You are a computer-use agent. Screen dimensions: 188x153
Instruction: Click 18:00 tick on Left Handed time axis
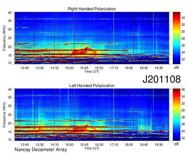tap(129, 145)
